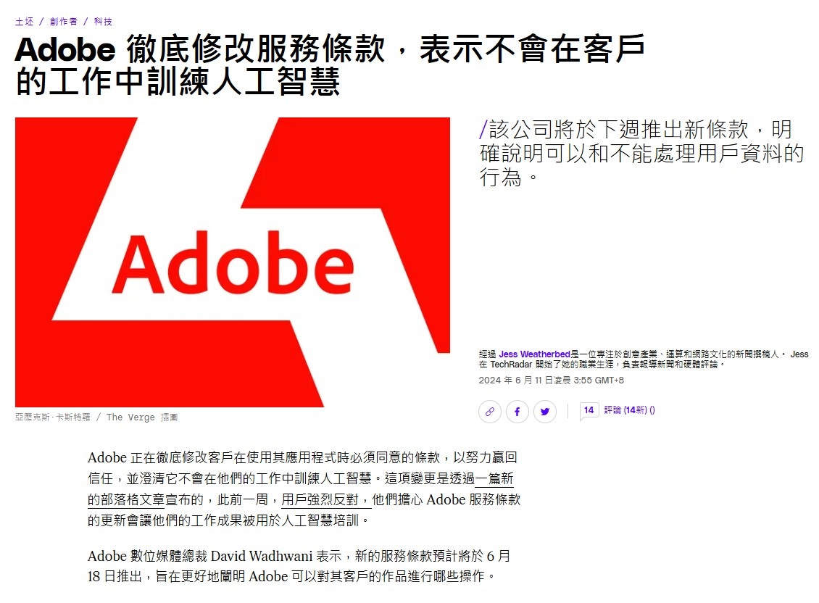This screenshot has width=819, height=603.
Task: Open the 評論 (14新) comments link
Action: pyautogui.click(x=629, y=410)
